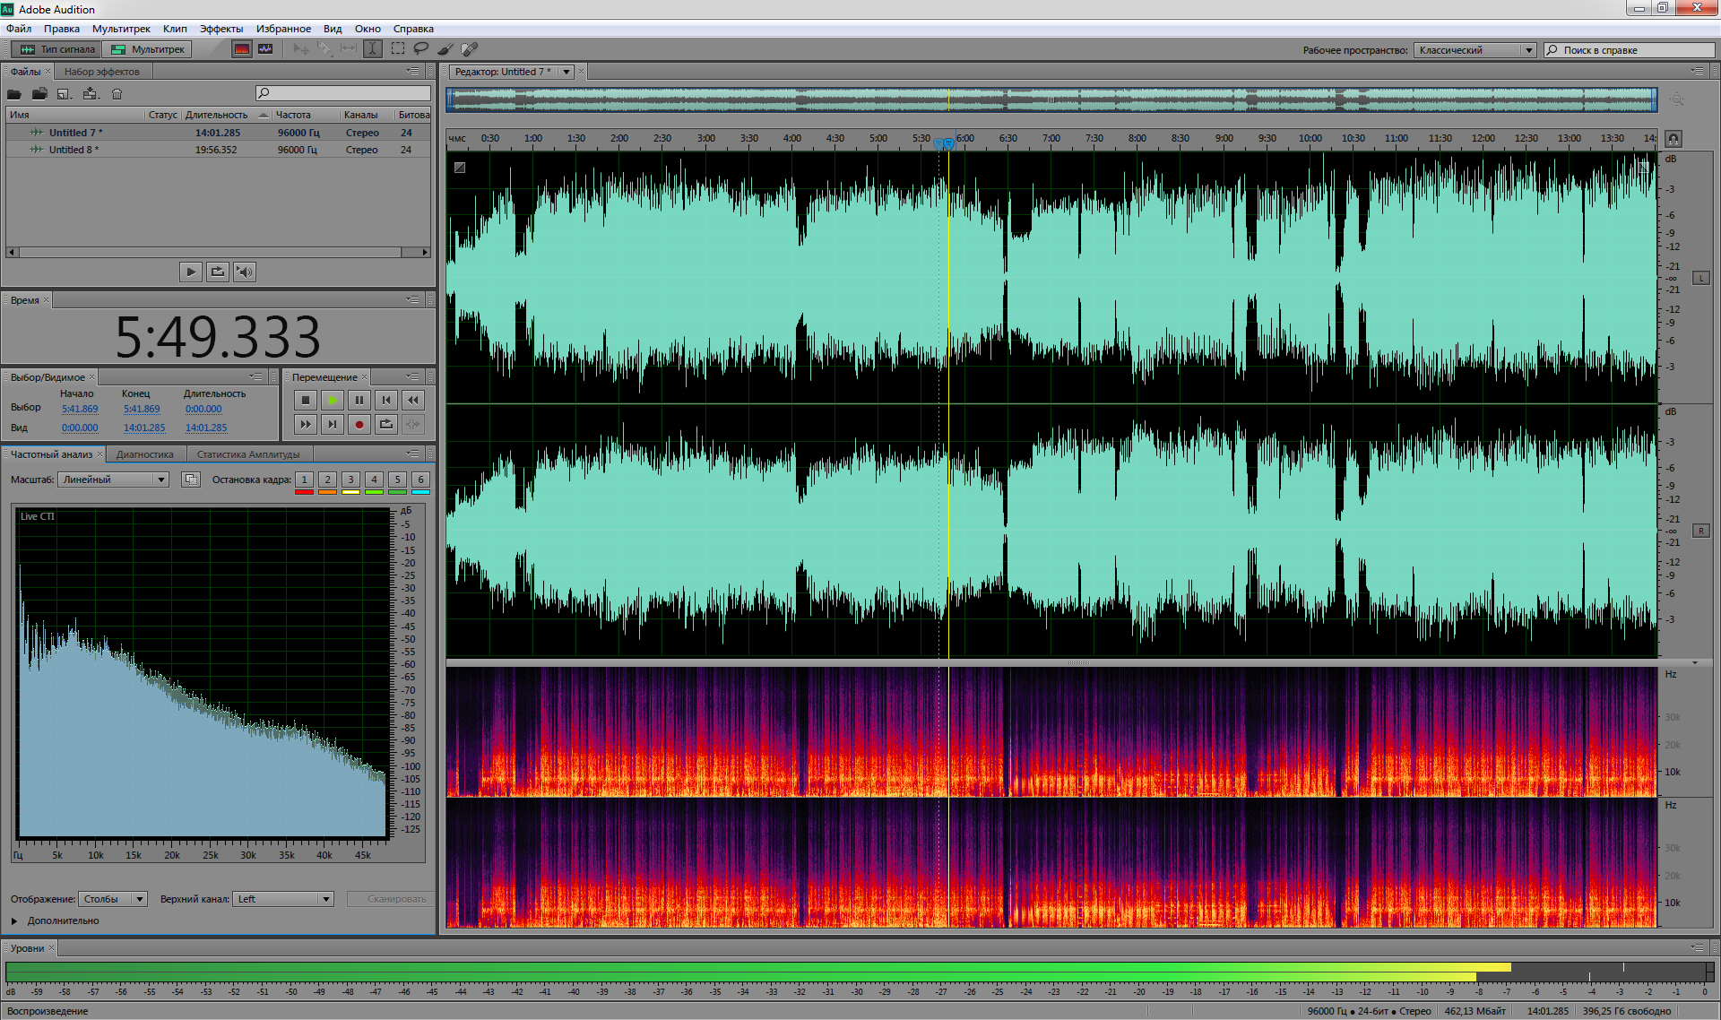This screenshot has height=1020, width=1721.
Task: Expand the Дополнительно section
Action: (15, 921)
